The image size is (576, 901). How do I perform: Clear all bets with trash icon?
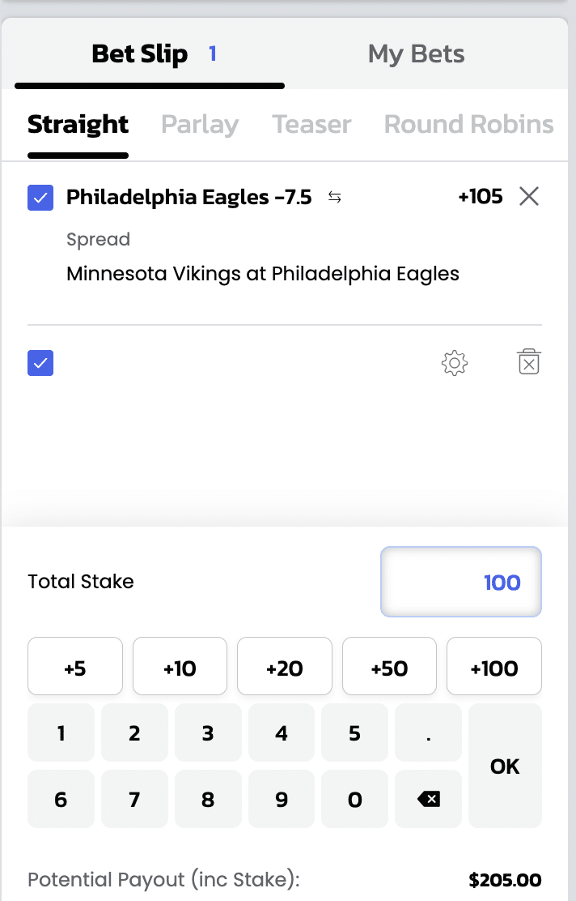click(x=529, y=361)
